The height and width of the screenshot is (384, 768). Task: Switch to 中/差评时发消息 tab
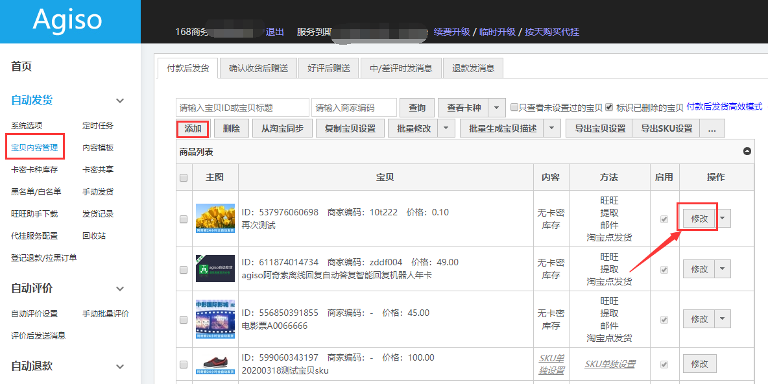(x=401, y=68)
